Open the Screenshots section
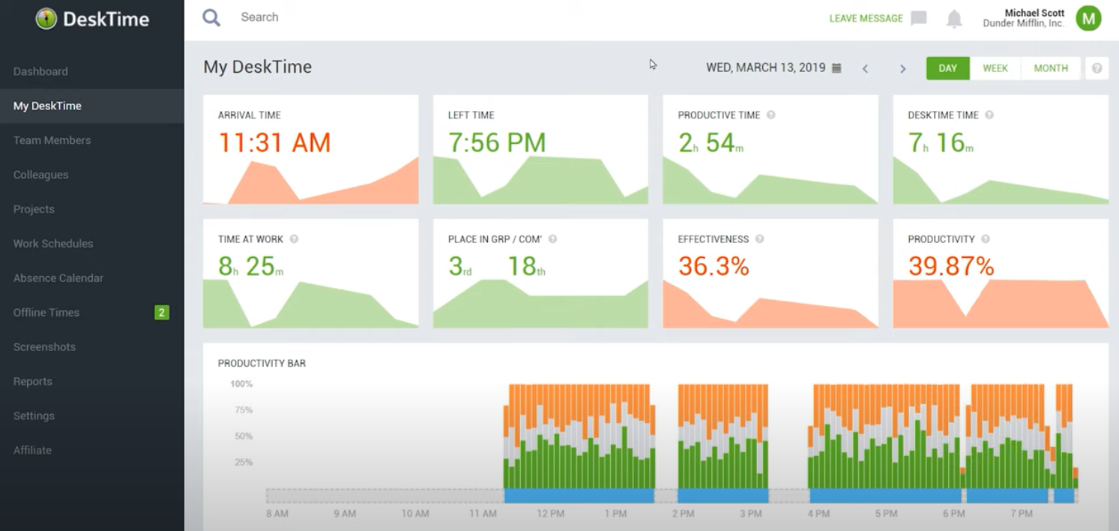The width and height of the screenshot is (1119, 531). (45, 346)
